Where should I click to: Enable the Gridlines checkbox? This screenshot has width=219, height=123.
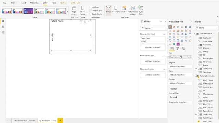(x=91, y=7)
